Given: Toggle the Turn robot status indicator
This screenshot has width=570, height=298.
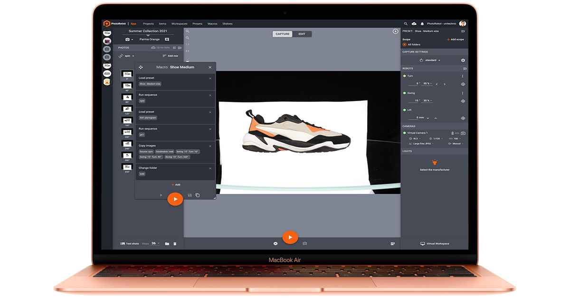Looking at the screenshot, I should [405, 75].
